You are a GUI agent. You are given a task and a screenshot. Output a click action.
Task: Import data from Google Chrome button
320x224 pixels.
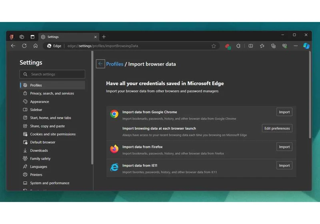(284, 112)
